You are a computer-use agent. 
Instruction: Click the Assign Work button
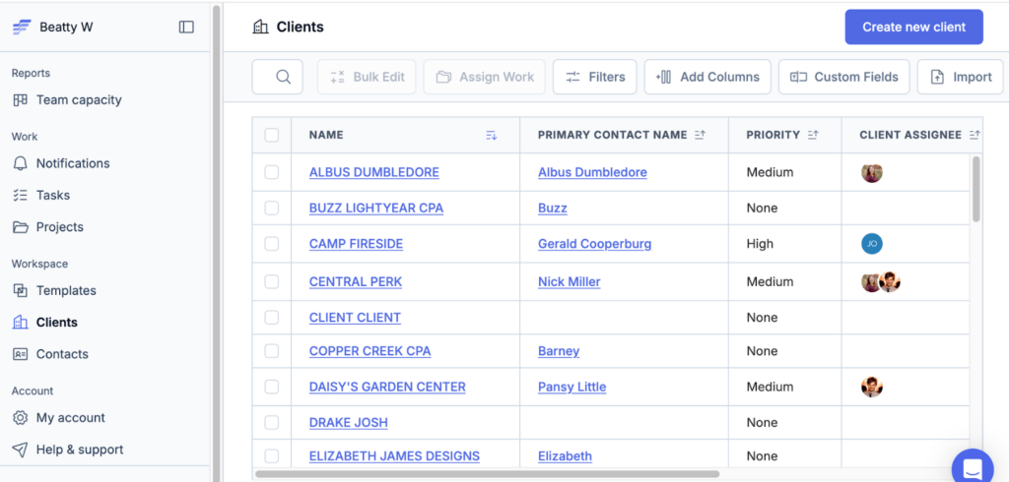click(x=485, y=77)
